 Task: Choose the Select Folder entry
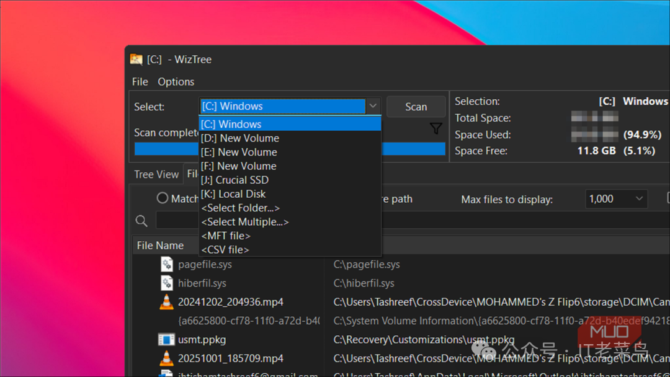241,208
